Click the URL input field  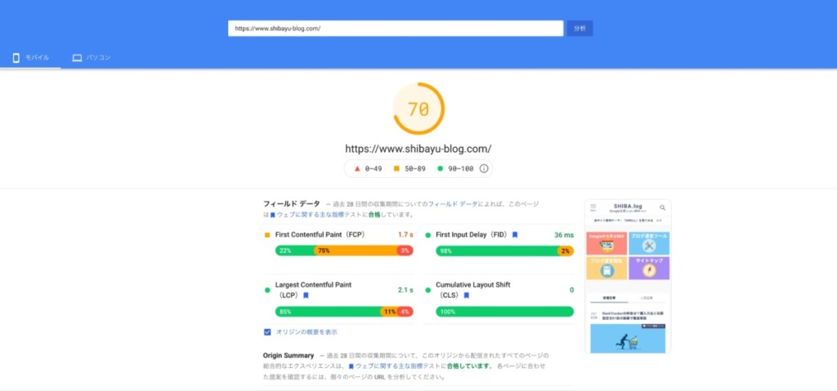point(396,29)
